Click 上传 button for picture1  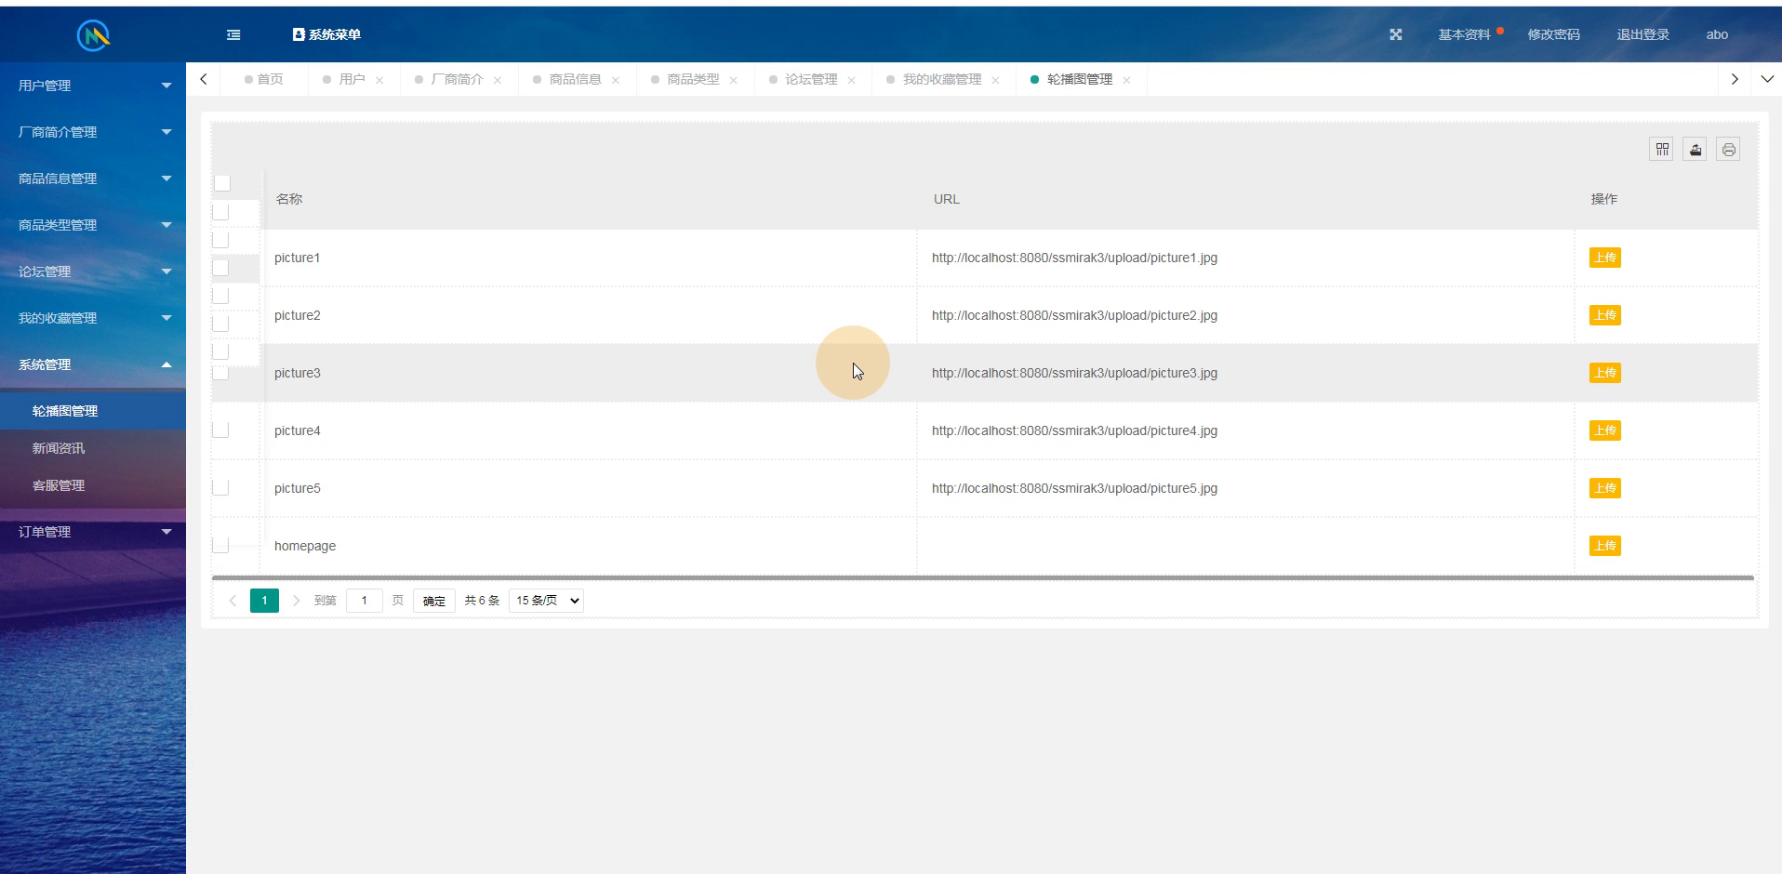(1604, 258)
